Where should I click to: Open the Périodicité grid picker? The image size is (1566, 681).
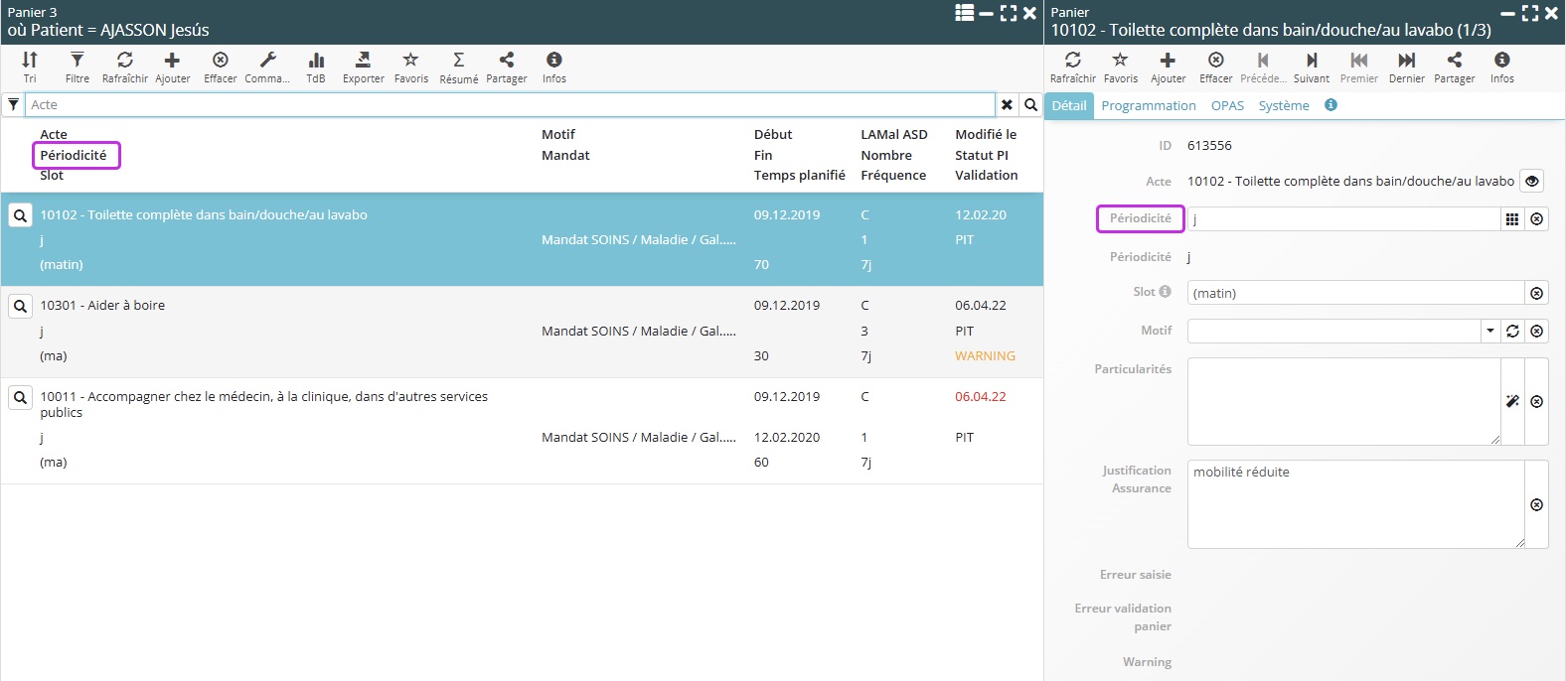[1512, 219]
